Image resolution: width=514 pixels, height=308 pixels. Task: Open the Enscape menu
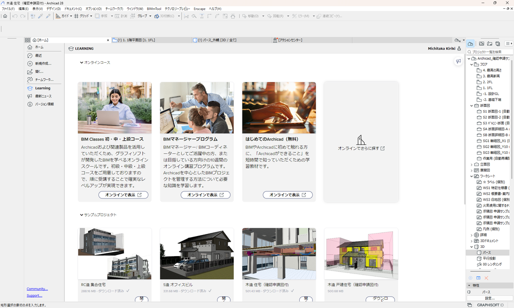point(199,9)
